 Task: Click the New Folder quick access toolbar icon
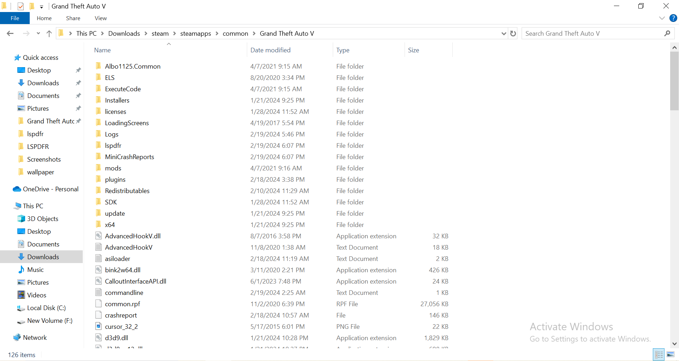click(x=32, y=6)
